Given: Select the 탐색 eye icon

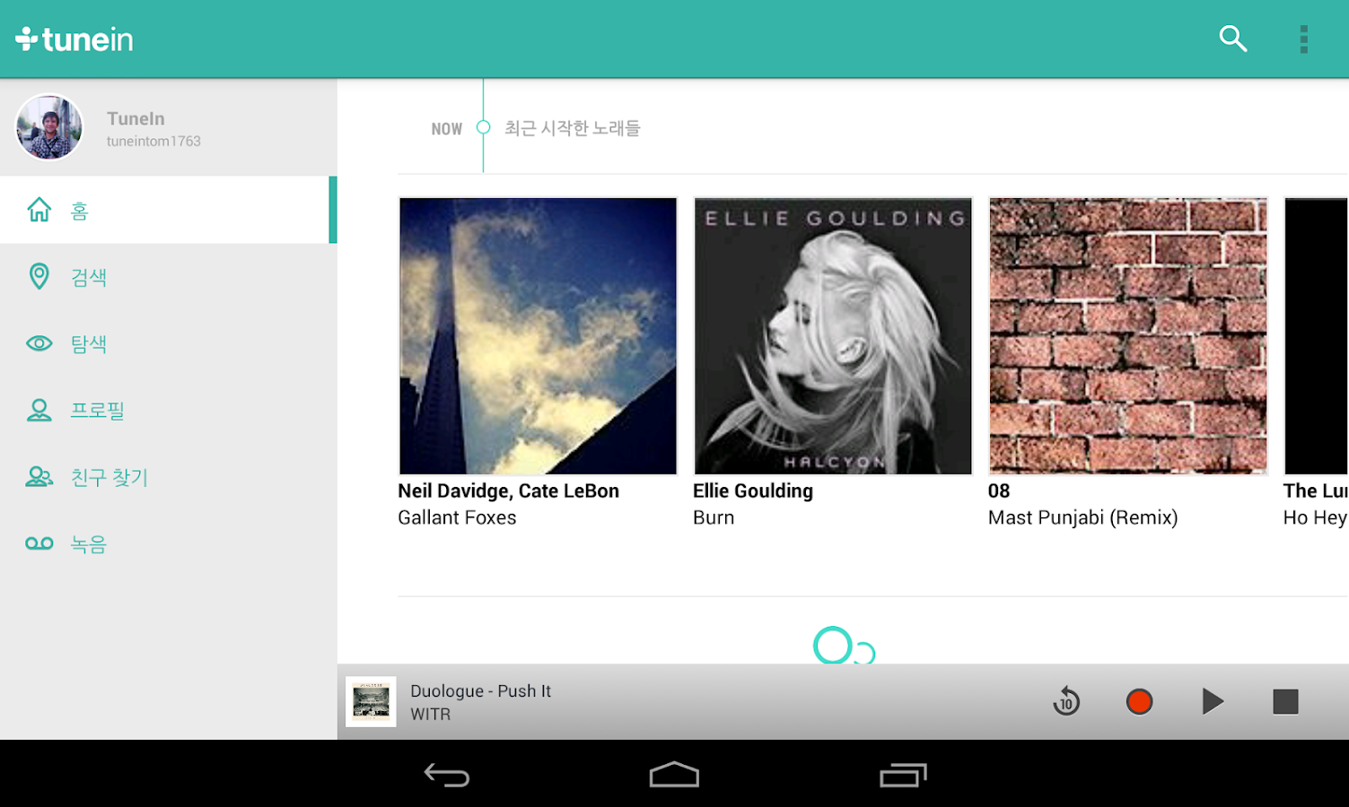Looking at the screenshot, I should pos(39,343).
